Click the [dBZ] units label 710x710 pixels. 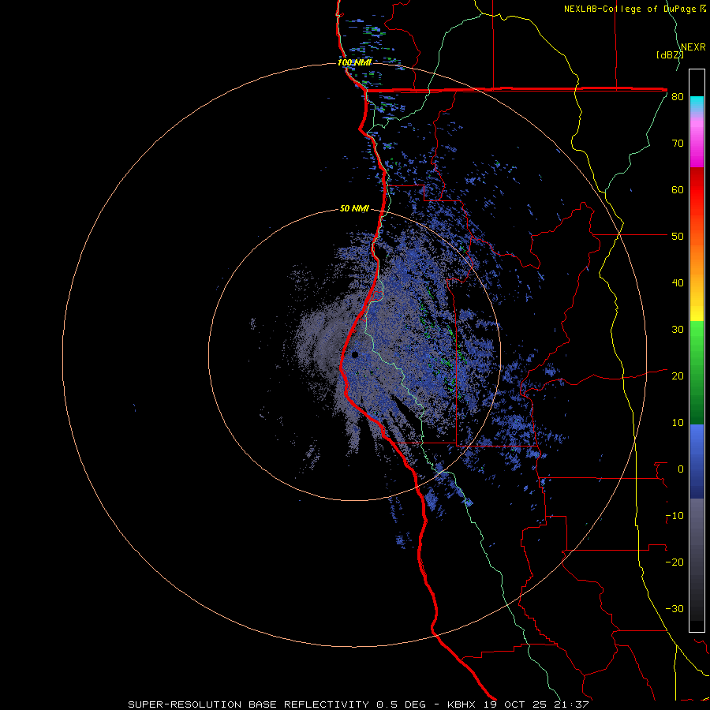[670, 55]
